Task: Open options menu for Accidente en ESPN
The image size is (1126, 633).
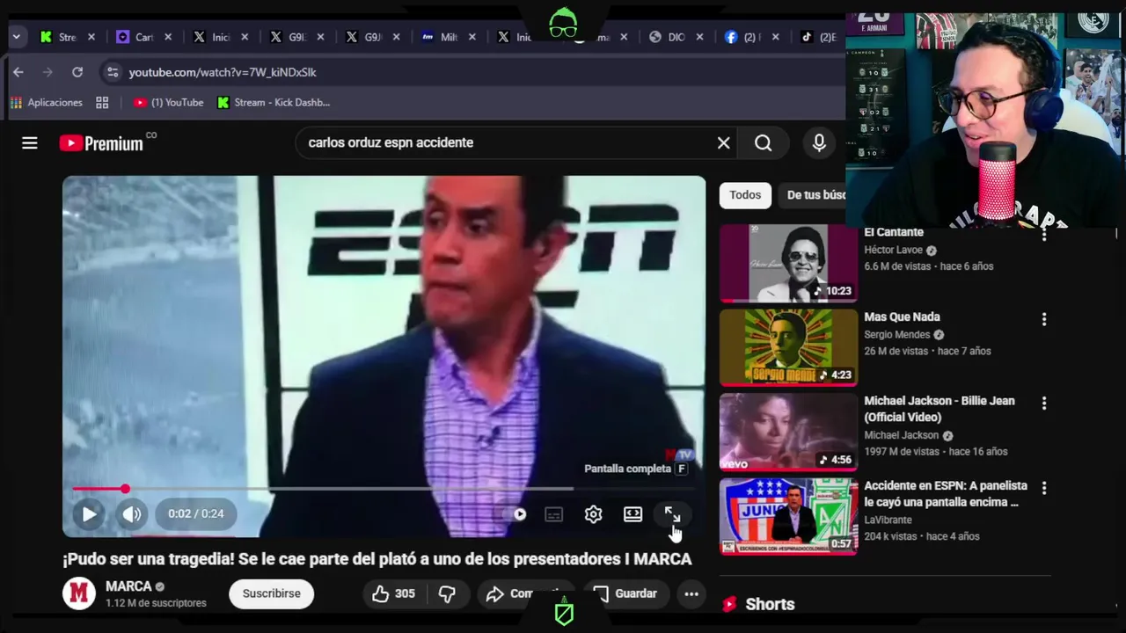Action: [x=1044, y=488]
